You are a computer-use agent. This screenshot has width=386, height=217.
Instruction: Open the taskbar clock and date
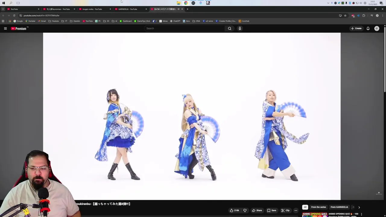372,3
